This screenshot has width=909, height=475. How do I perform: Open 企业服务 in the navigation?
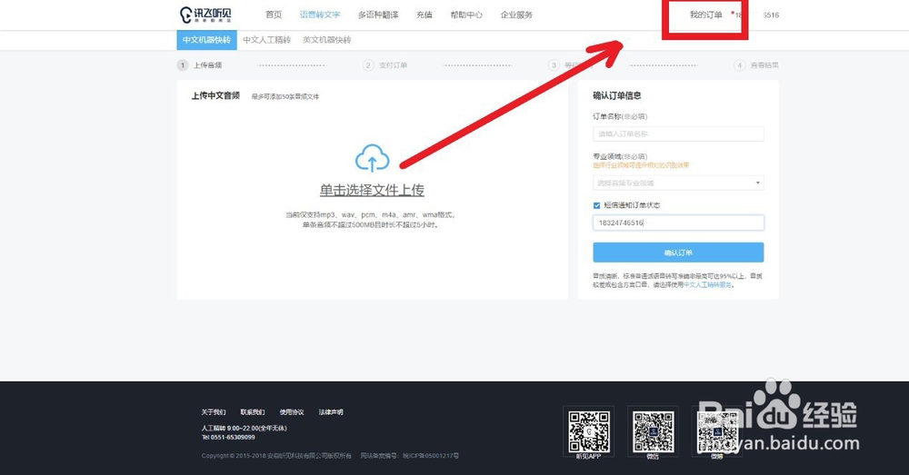tap(516, 15)
